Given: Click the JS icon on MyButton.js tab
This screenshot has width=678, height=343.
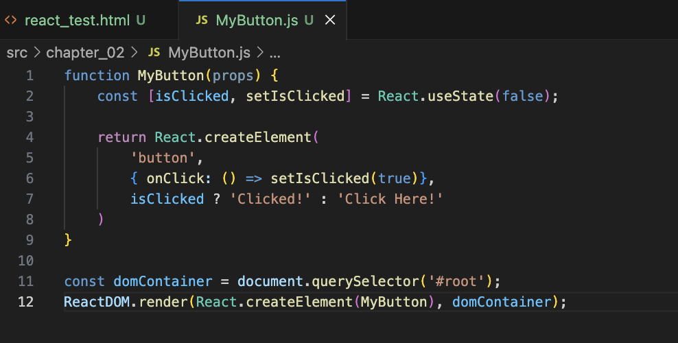Looking at the screenshot, I should tap(202, 20).
